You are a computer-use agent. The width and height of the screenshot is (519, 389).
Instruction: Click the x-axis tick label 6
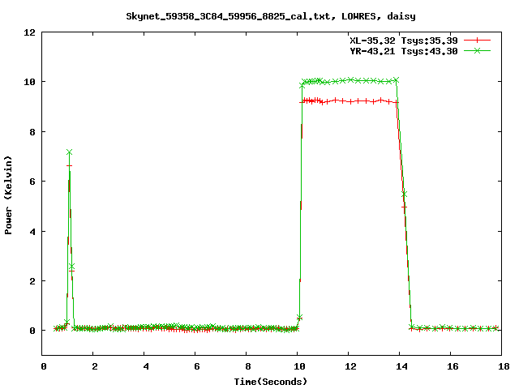coord(197,366)
